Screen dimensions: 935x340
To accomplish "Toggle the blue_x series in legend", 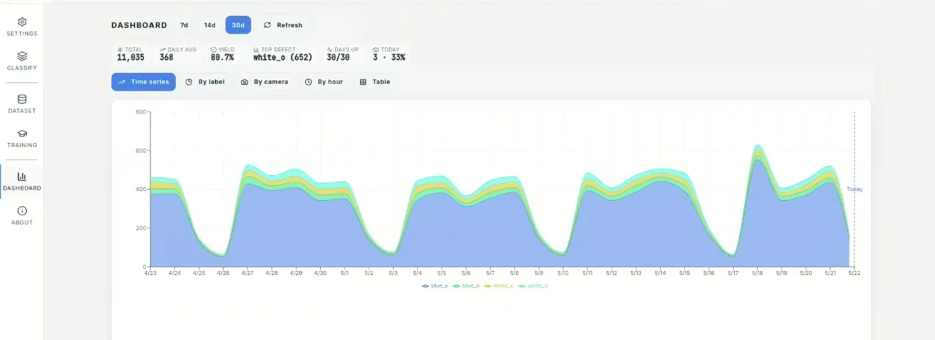I will tap(435, 285).
